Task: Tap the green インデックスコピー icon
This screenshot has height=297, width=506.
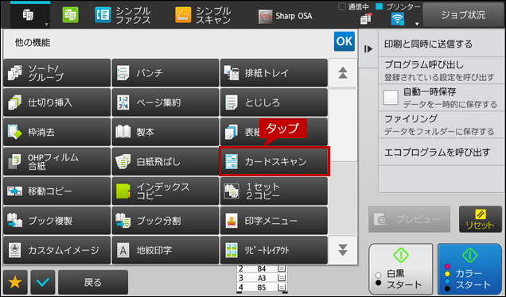Action: (x=123, y=191)
